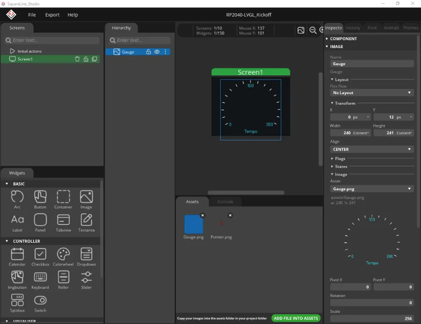Click the Rotation value slider field
Image resolution: width=421 pixels, height=324 pixels.
click(x=372, y=303)
